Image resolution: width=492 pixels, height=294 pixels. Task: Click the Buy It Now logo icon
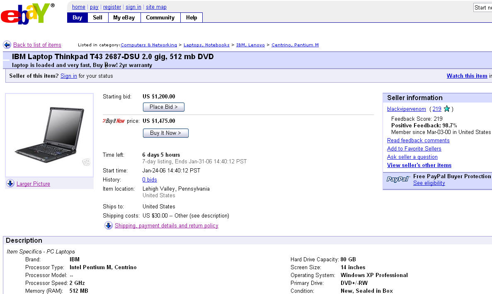[x=114, y=121]
